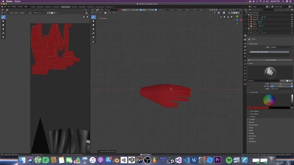Toggle visibility eye of Collection in outliner
The width and height of the screenshot is (294, 165).
292,15
